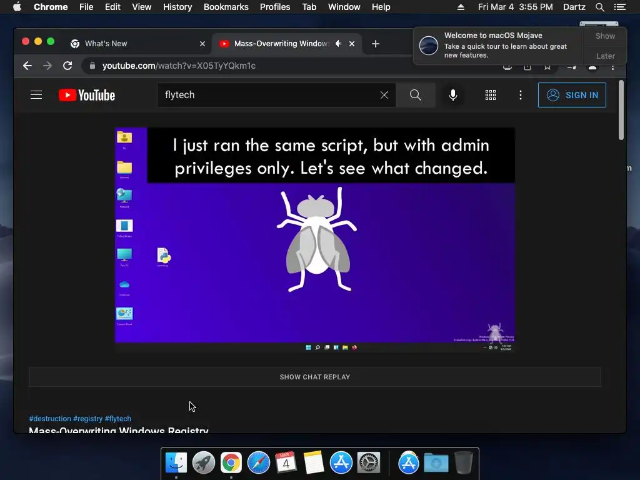Click the video player to pause
The image size is (640, 480).
pos(315,240)
